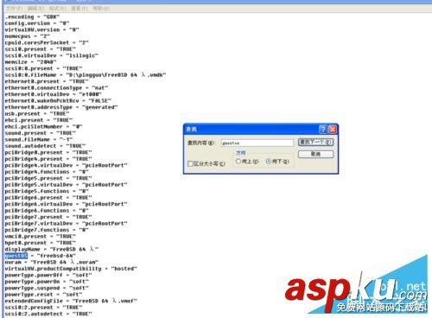This screenshot has width=432, height=318.
Task: Click the cpuid.coresPerSocket line
Action: (x=47, y=42)
